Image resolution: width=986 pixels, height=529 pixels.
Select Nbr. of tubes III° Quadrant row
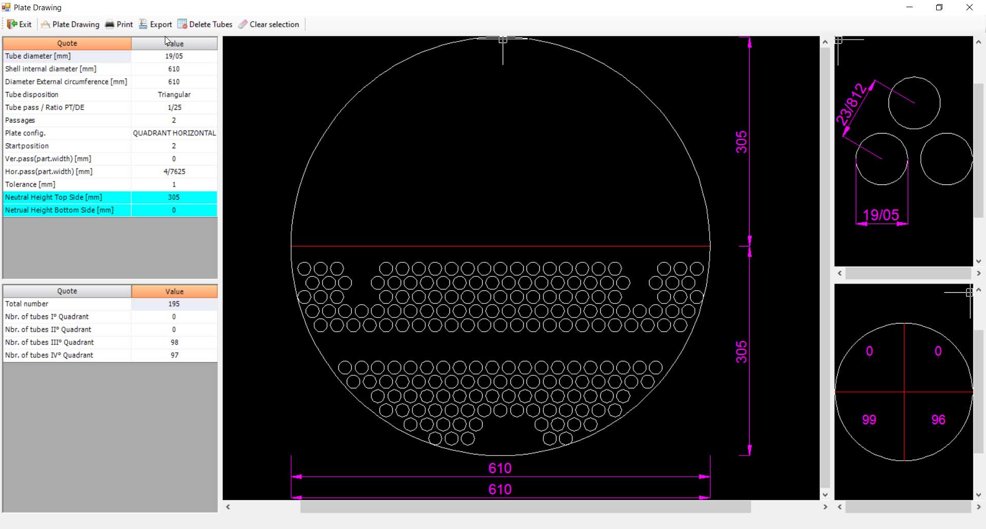[x=110, y=342]
